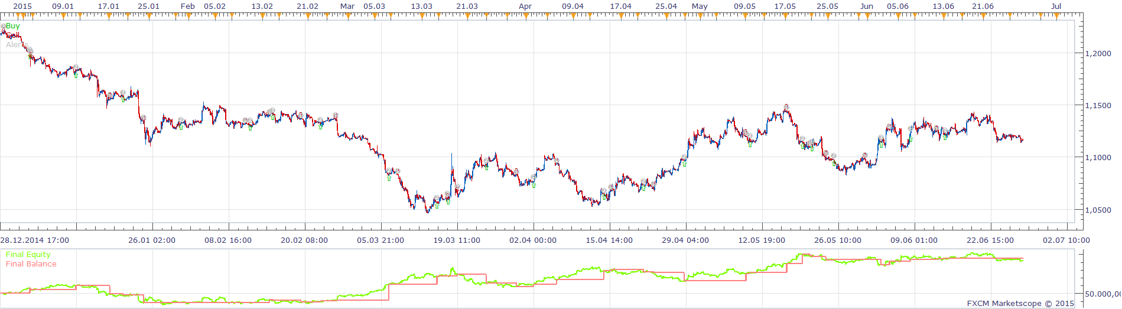This screenshot has height=309, width=1122.
Task: Click the 17.01 date on top axis
Action: pos(108,6)
